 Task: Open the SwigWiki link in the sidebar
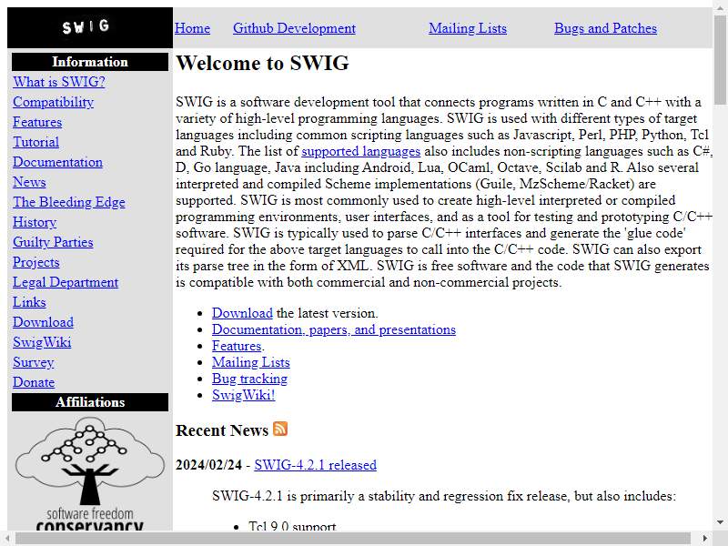[x=42, y=342]
